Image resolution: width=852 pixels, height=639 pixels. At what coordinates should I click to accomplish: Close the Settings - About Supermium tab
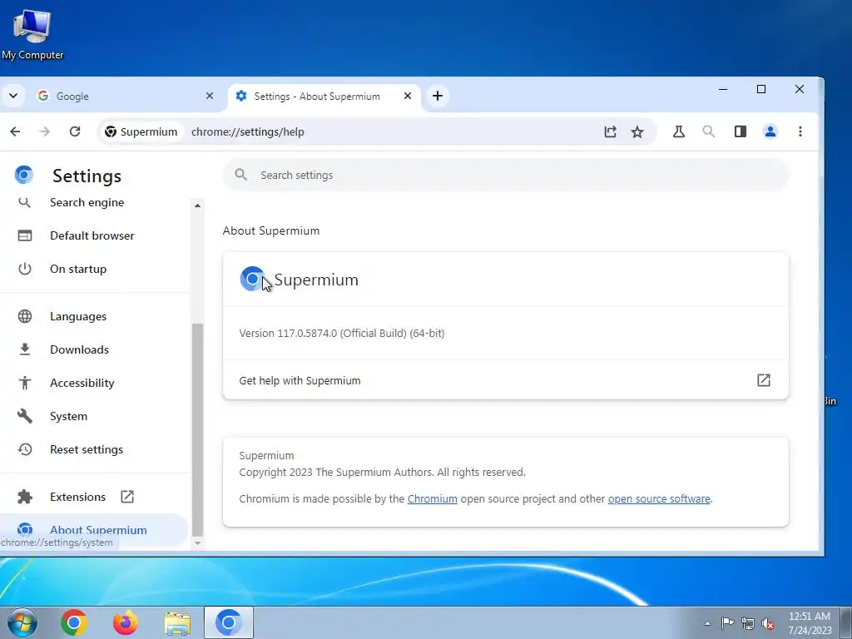click(408, 96)
